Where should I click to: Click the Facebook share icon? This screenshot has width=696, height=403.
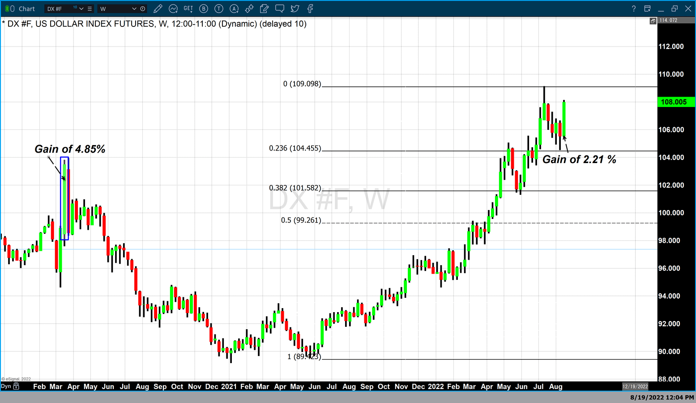pyautogui.click(x=309, y=9)
